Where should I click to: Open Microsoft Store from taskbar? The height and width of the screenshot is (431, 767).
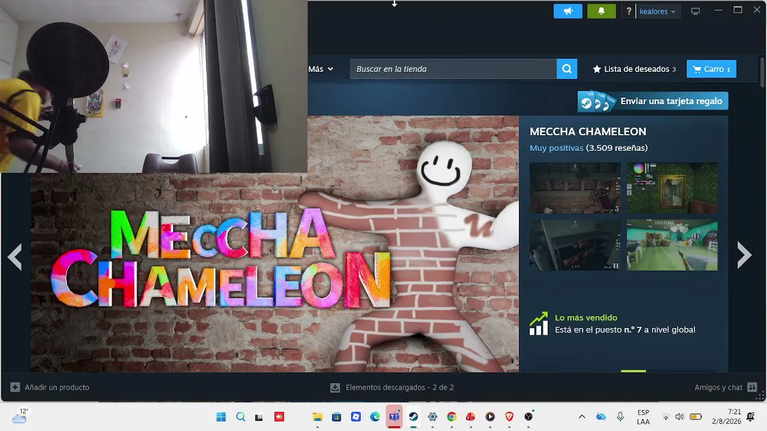336,417
